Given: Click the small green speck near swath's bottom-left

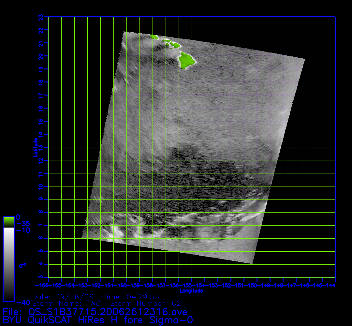Looking at the screenshot, I should click(96, 233).
